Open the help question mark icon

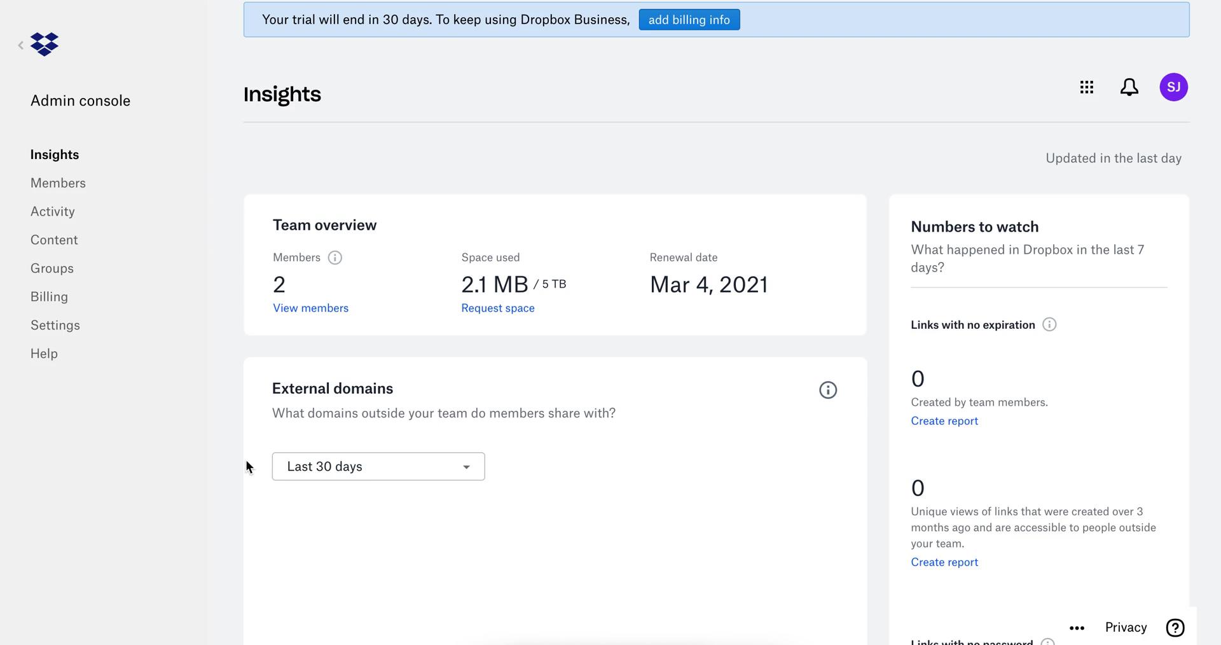pyautogui.click(x=1175, y=628)
